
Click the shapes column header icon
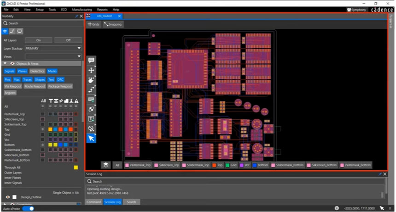66,100
